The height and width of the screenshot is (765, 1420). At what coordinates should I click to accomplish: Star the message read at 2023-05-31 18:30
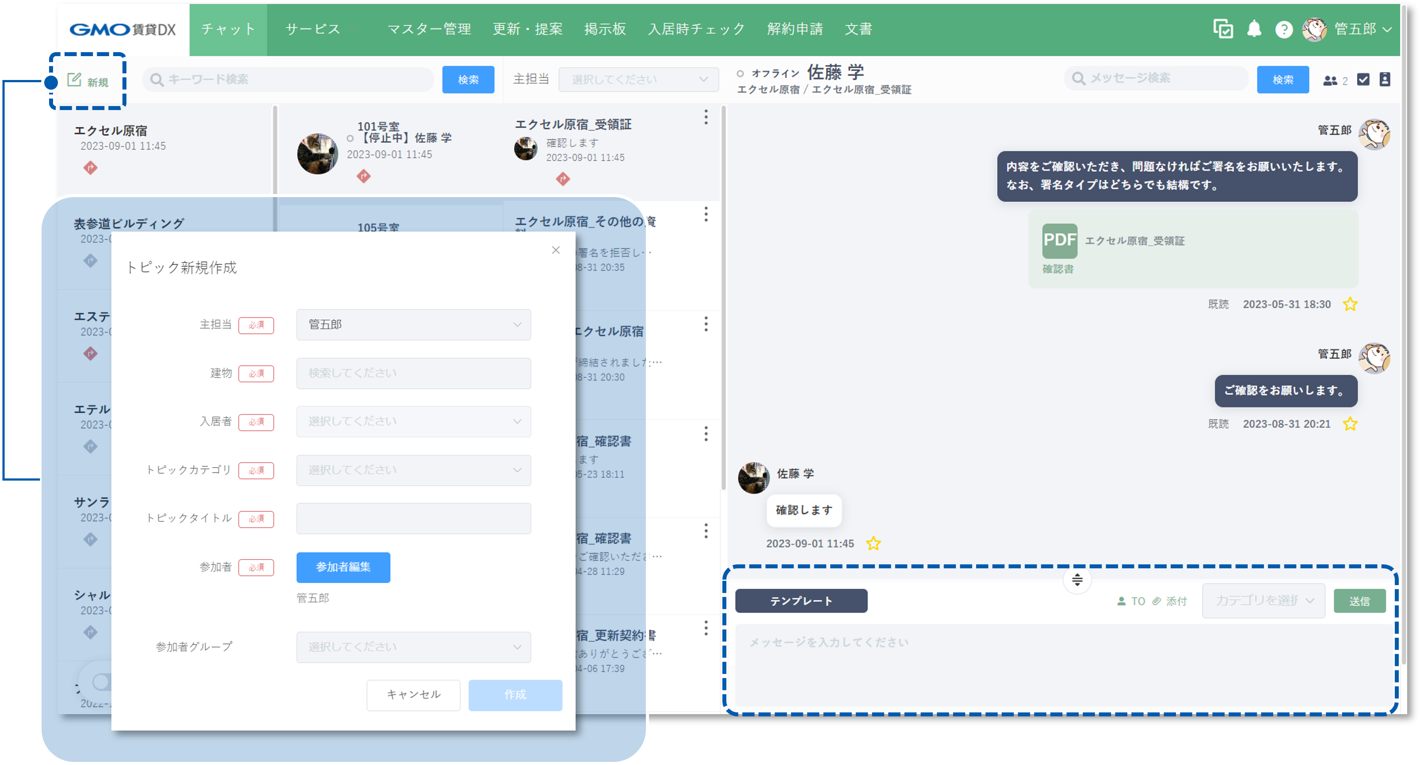tap(1351, 304)
